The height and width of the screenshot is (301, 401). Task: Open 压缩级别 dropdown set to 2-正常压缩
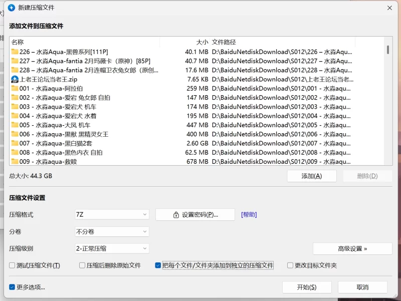pos(112,248)
